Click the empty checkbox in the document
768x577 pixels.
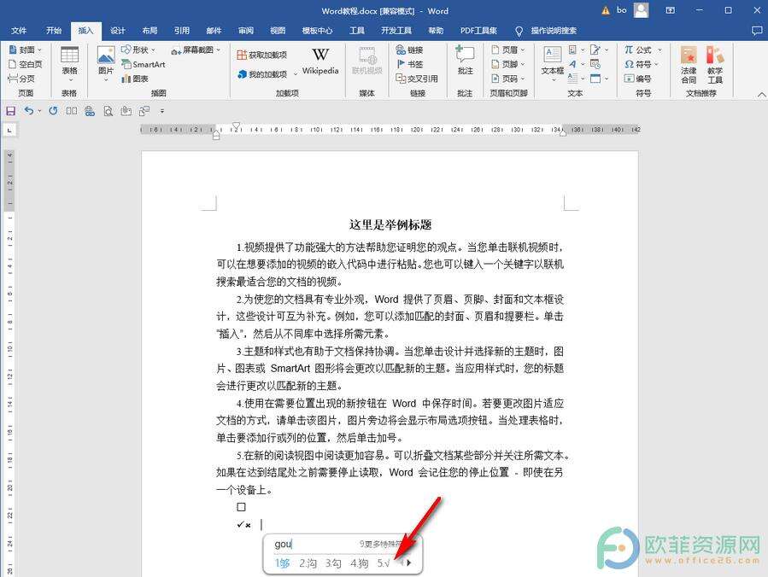point(242,506)
